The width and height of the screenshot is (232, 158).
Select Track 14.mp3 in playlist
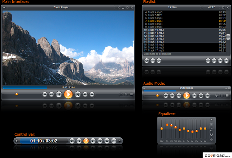pyautogui.click(x=185, y=42)
